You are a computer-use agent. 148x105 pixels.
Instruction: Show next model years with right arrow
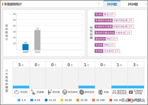pos(146,4)
